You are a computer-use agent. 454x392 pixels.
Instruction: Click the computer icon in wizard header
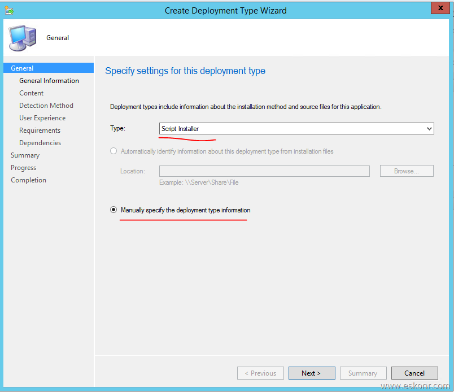coord(22,38)
